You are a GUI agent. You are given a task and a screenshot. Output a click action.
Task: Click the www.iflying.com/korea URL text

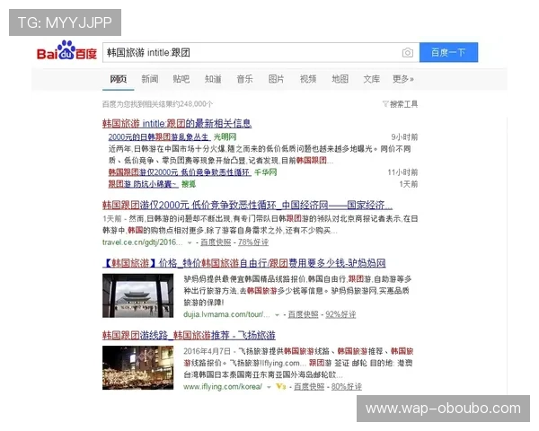click(223, 387)
